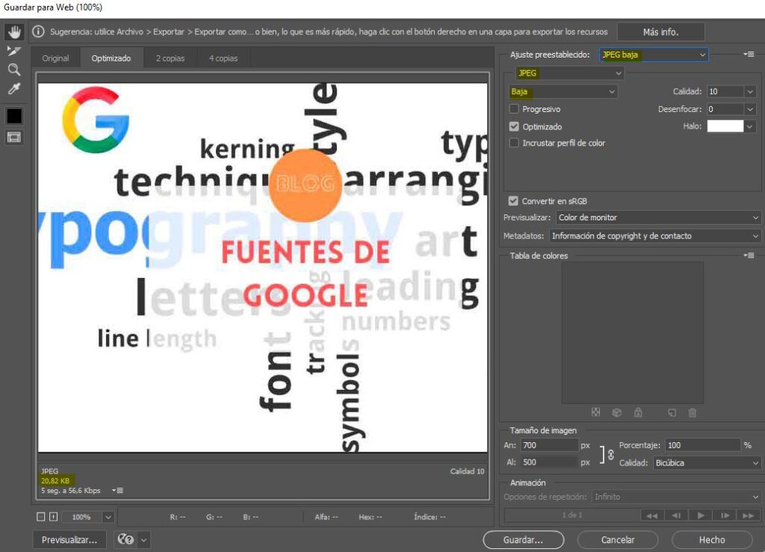Open the preview connection speed menu icon
765x552 pixels.
coord(117,490)
